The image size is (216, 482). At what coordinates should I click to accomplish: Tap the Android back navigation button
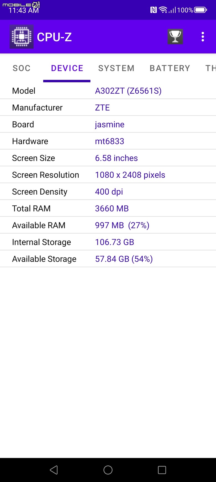54,470
